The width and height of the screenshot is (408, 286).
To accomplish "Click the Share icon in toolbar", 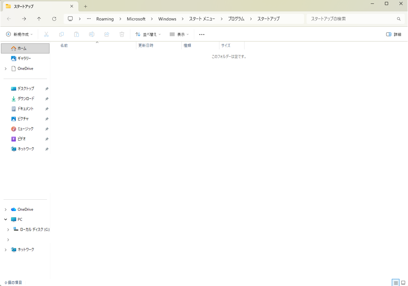I will click(x=107, y=34).
